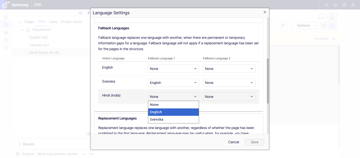Open the versions folder icon panel
The width and height of the screenshot is (360, 158).
[x=332, y=16]
